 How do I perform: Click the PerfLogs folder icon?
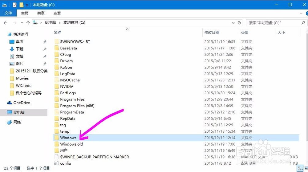pos(57,93)
